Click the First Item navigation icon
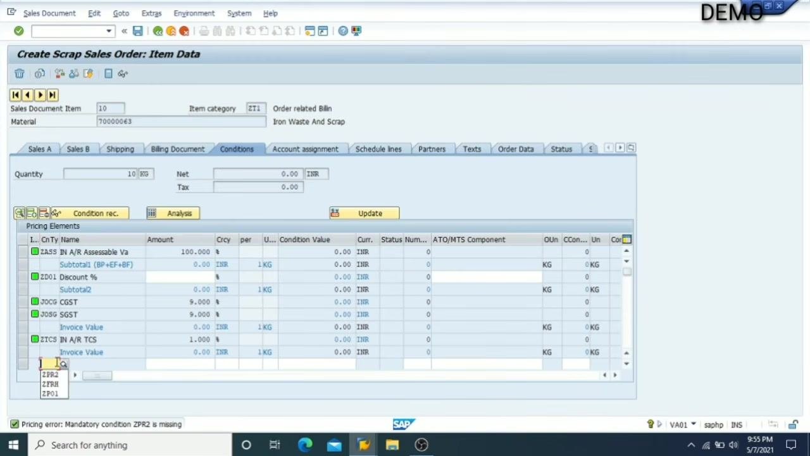 15,94
